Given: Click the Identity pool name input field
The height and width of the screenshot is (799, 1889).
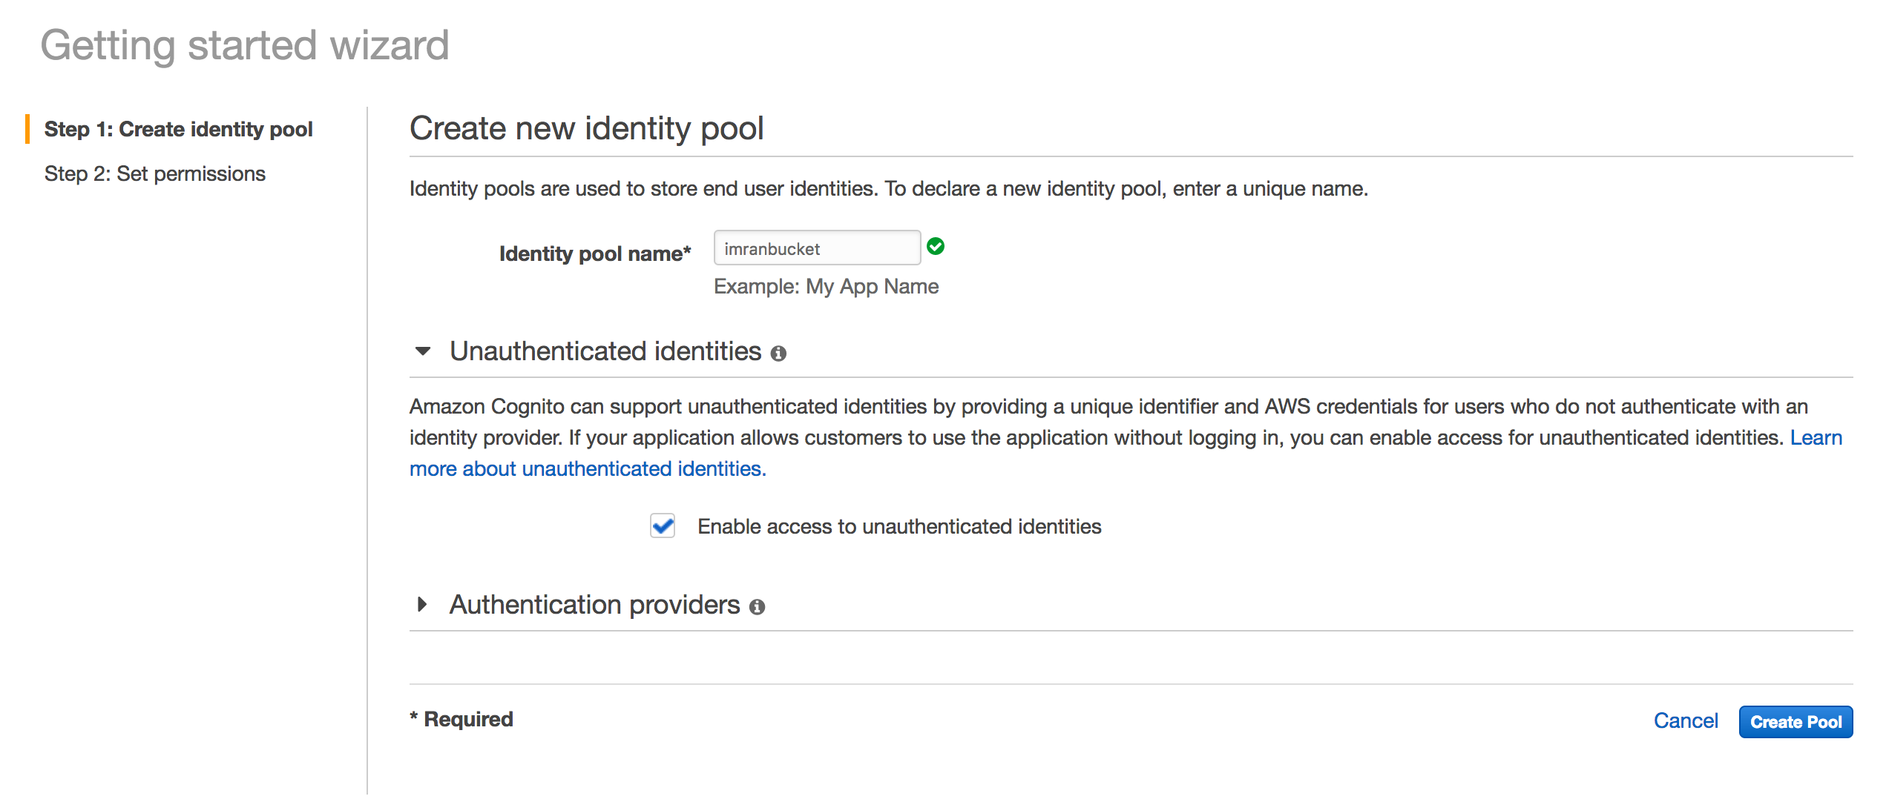Looking at the screenshot, I should 817,248.
